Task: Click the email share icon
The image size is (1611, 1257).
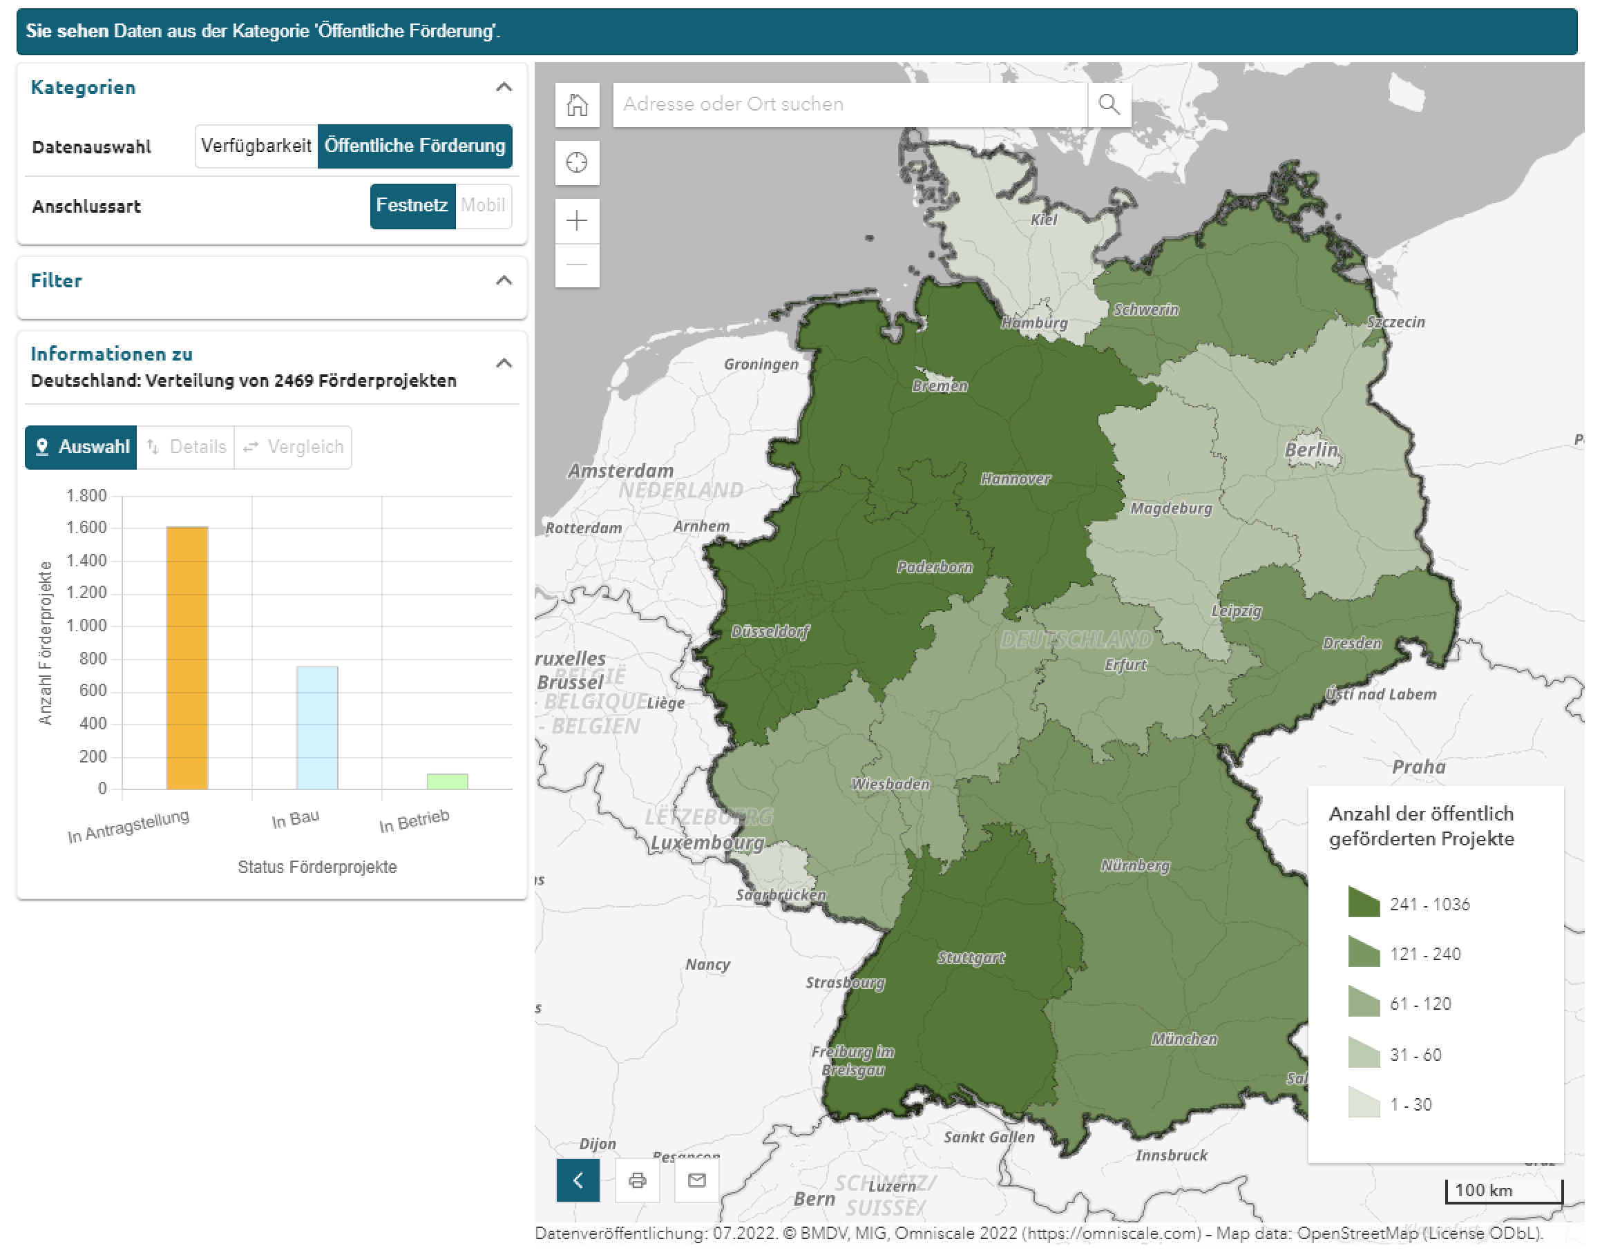Action: point(696,1180)
